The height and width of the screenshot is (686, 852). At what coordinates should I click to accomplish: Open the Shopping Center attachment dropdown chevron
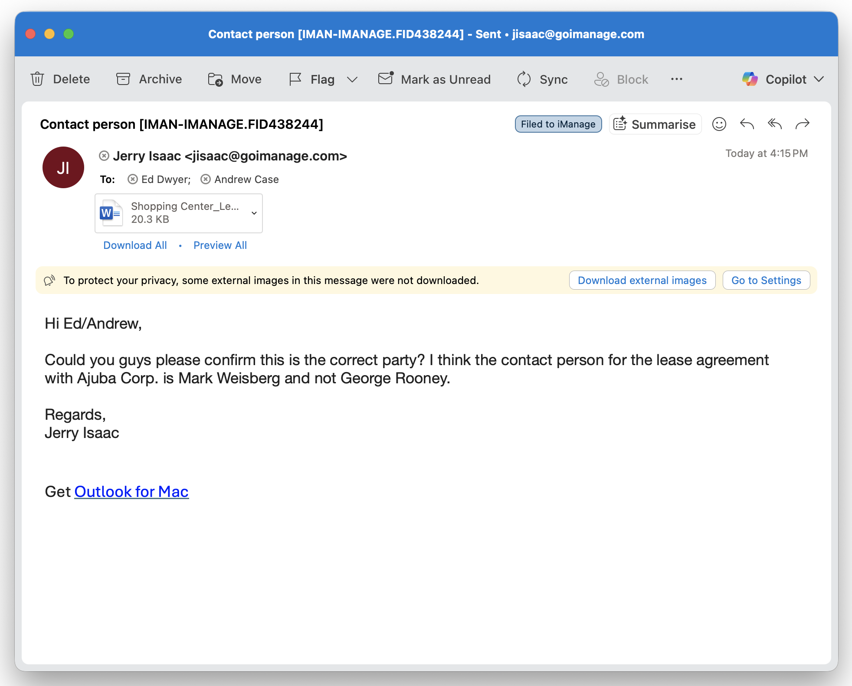click(254, 213)
